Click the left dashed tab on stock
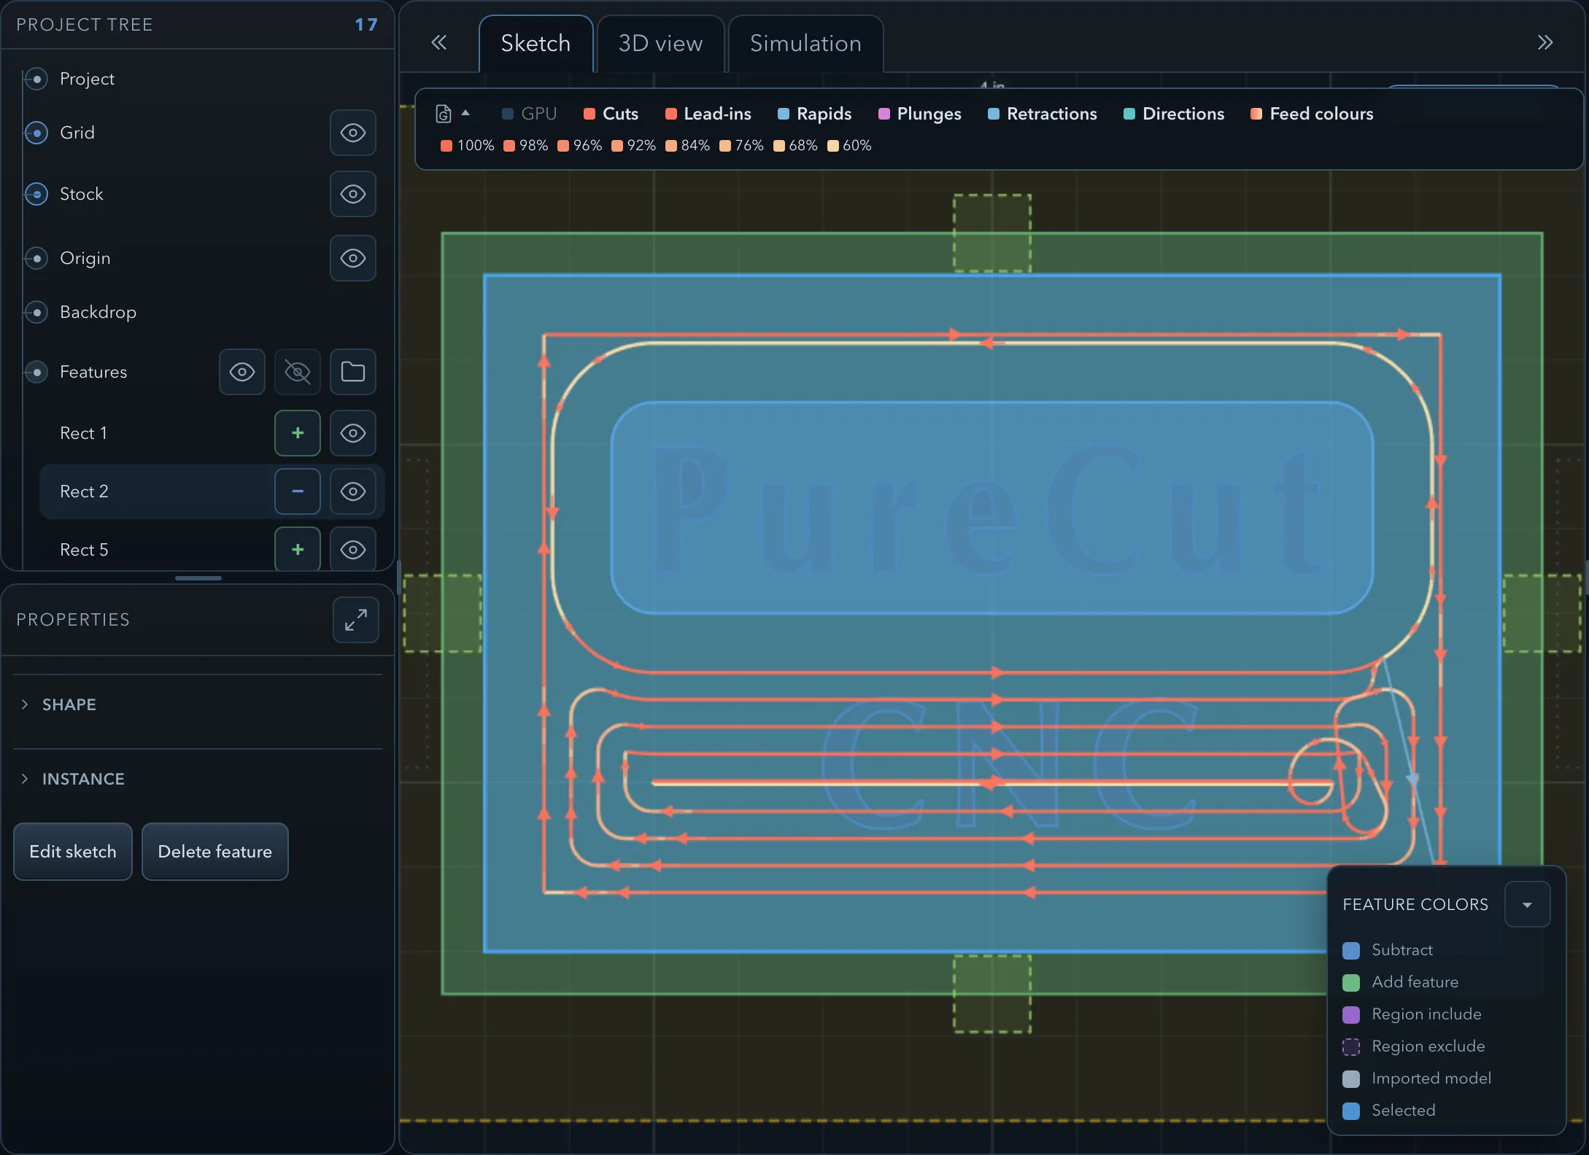The image size is (1589, 1155). [442, 613]
